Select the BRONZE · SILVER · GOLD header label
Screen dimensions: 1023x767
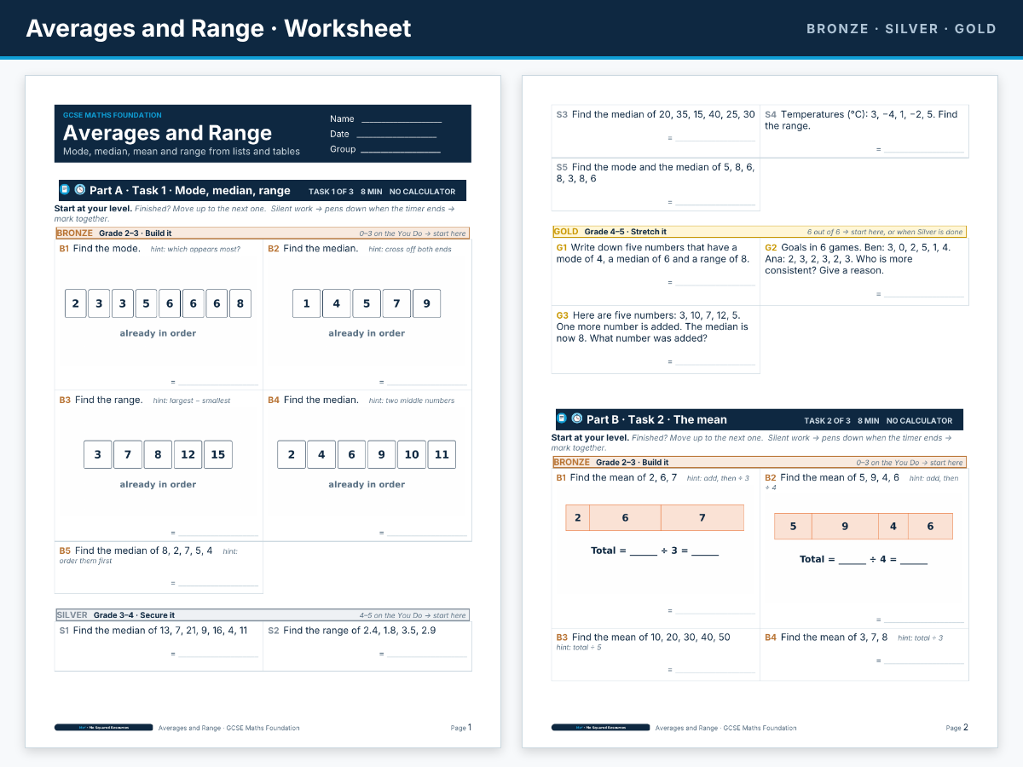pyautogui.click(x=901, y=28)
